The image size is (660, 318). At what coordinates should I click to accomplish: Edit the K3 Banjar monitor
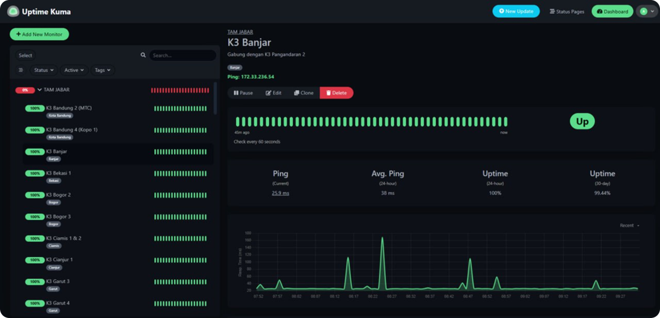[273, 93]
